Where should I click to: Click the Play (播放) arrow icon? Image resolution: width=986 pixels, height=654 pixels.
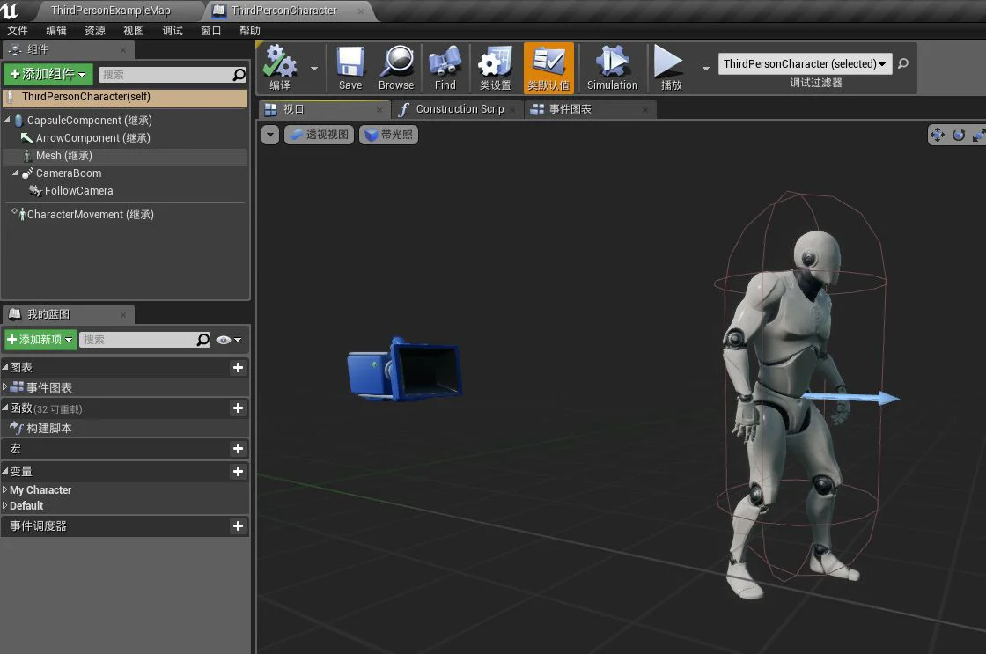coord(670,68)
